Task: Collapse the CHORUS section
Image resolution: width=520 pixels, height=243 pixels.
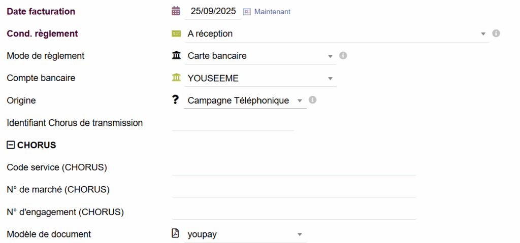Action: click(x=10, y=145)
